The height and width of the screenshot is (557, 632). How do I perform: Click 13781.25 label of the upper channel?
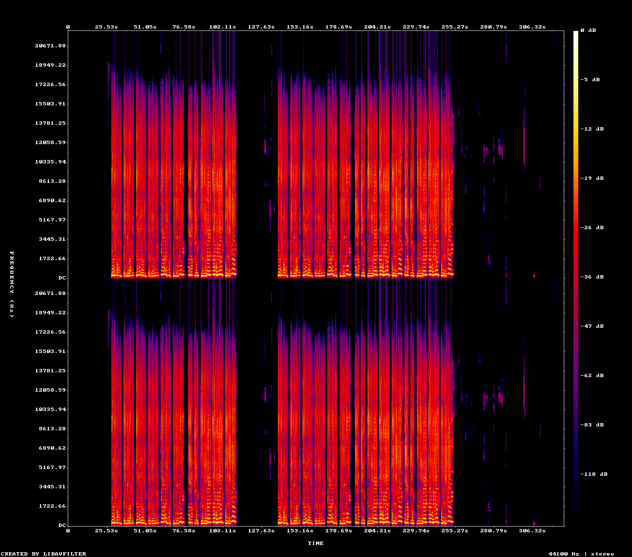(50, 123)
